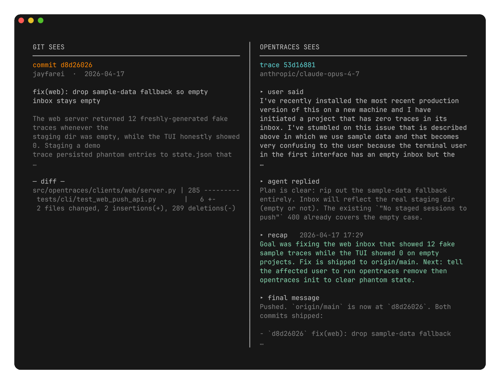Click the 'recap' arrow marker

[x=262, y=235]
